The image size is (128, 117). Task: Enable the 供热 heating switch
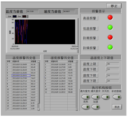(x=86, y=107)
